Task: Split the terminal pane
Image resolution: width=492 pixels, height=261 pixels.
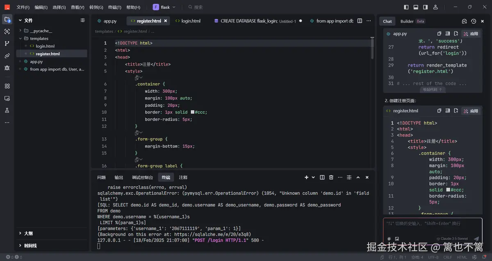Action: coord(322,177)
